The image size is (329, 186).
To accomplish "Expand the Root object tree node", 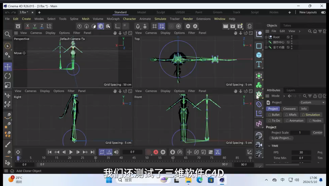I will 266,37.
